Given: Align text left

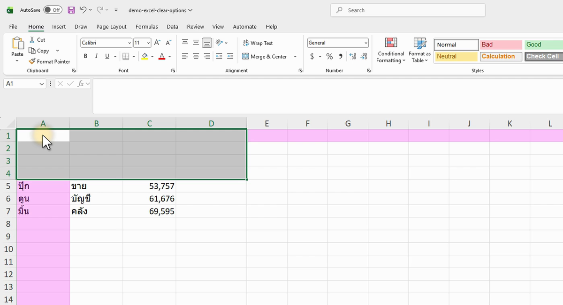Looking at the screenshot, I should pyautogui.click(x=185, y=56).
